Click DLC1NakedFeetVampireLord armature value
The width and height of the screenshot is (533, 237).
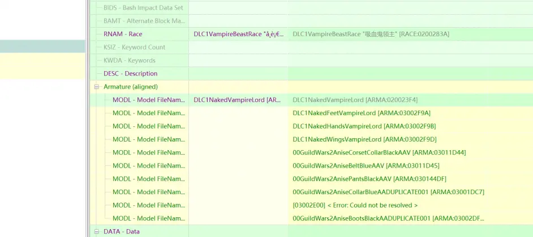pyautogui.click(x=361, y=113)
